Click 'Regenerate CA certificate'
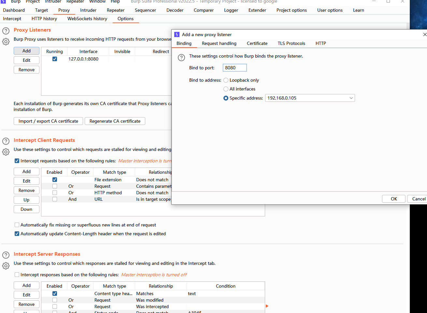This screenshot has width=427, height=313. tap(115, 121)
